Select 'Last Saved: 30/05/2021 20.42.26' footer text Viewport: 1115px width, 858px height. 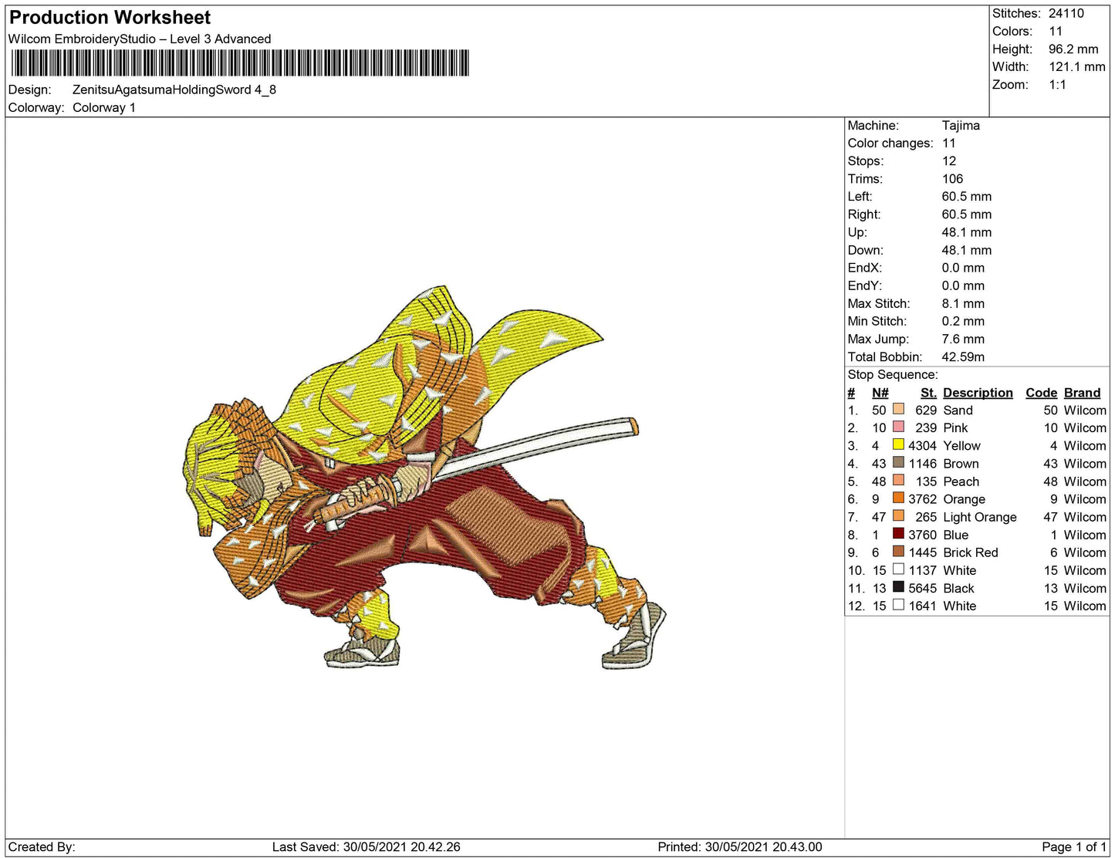(x=367, y=847)
